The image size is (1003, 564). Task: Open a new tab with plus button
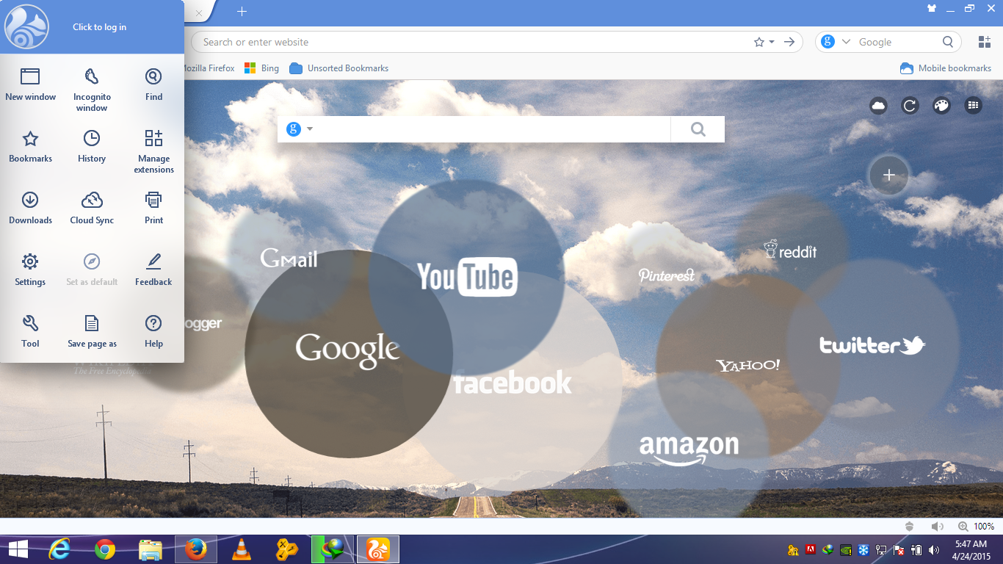click(x=242, y=11)
